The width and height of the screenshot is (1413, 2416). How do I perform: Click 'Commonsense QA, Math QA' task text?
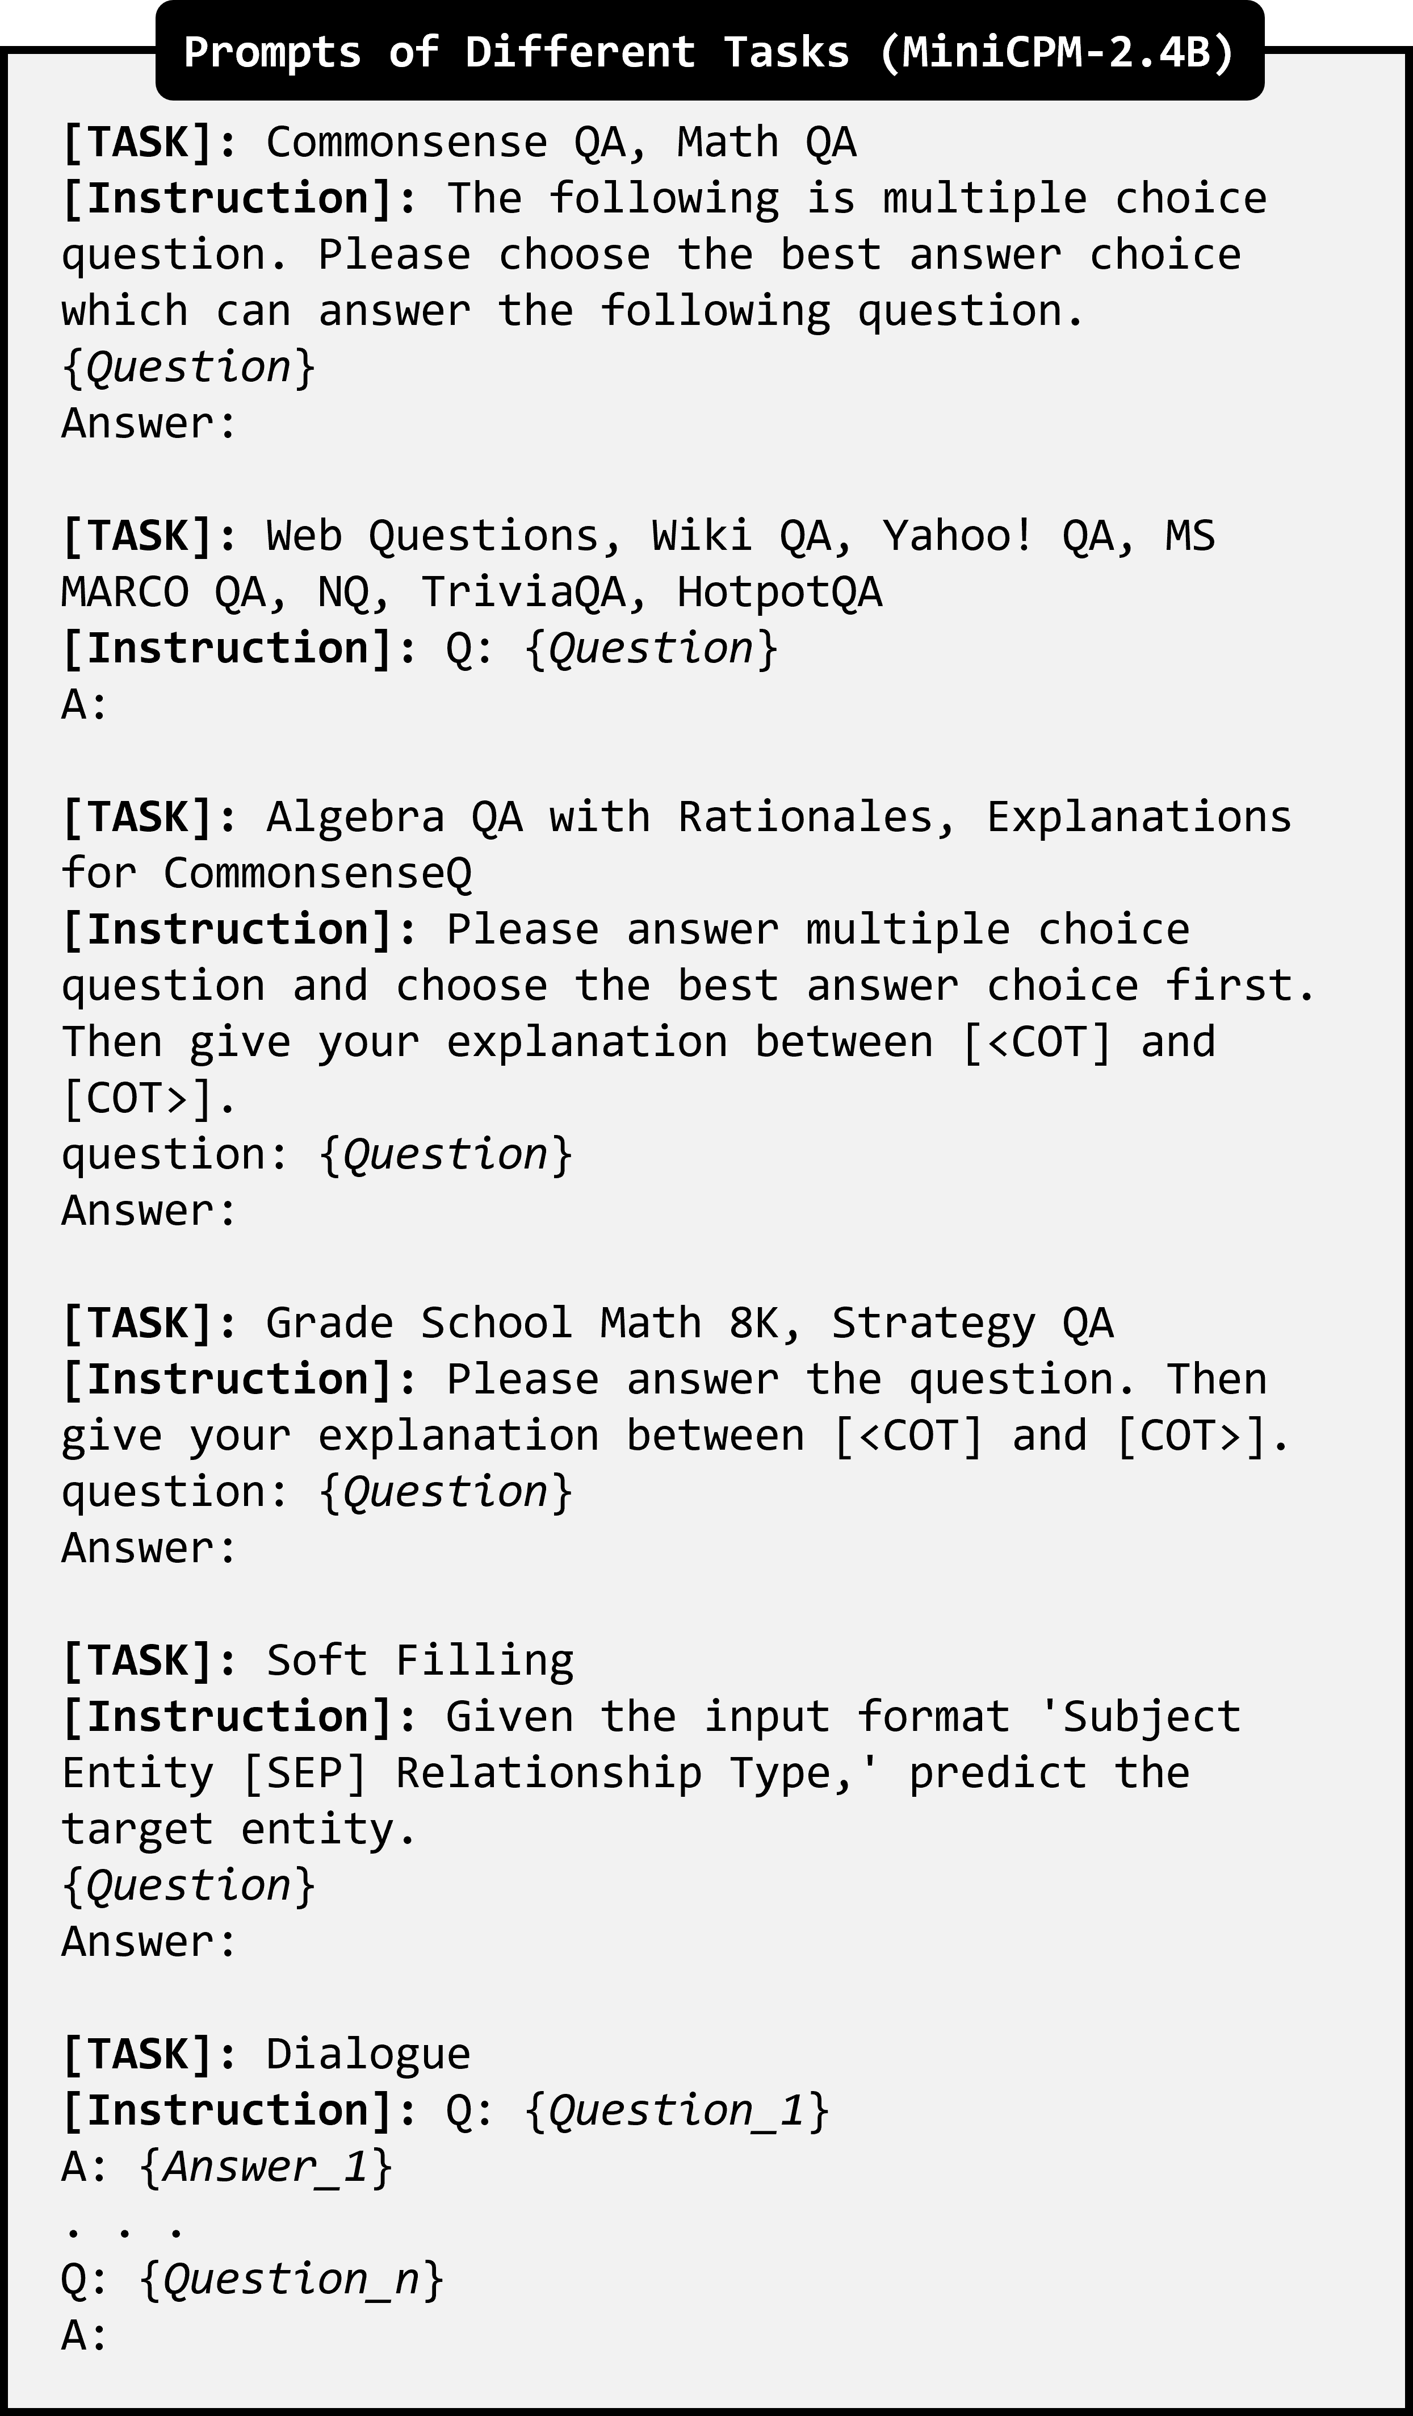(x=560, y=143)
